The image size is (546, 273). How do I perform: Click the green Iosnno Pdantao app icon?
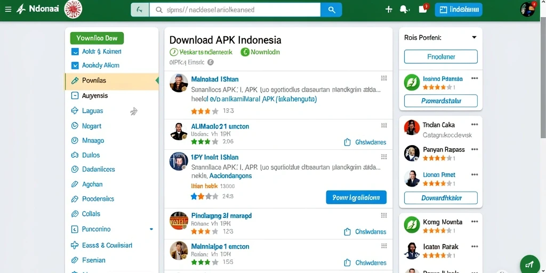(x=412, y=83)
